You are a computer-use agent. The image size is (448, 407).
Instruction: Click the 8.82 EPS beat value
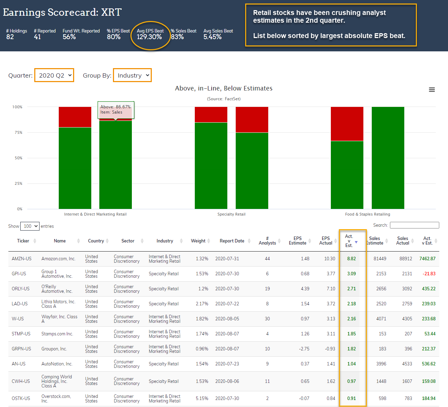(351, 259)
